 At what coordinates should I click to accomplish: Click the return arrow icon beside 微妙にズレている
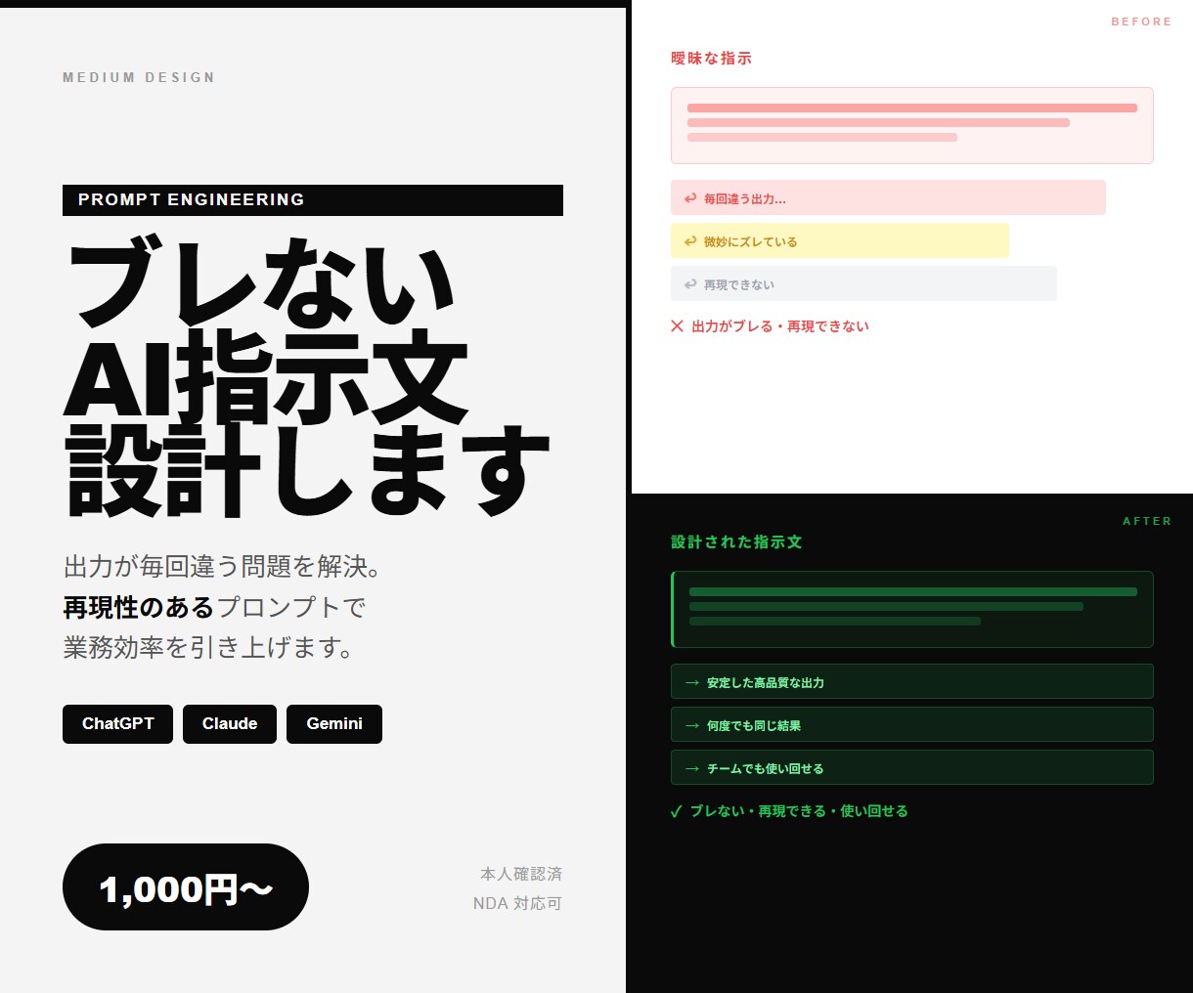[690, 241]
